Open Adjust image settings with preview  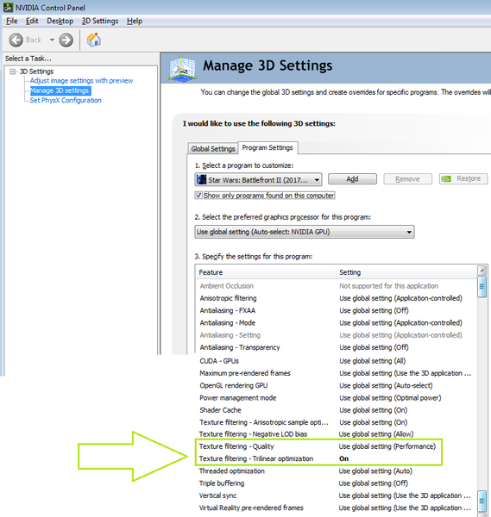[81, 80]
